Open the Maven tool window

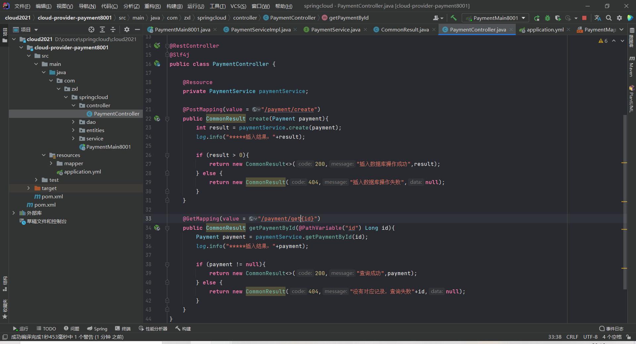tap(632, 66)
